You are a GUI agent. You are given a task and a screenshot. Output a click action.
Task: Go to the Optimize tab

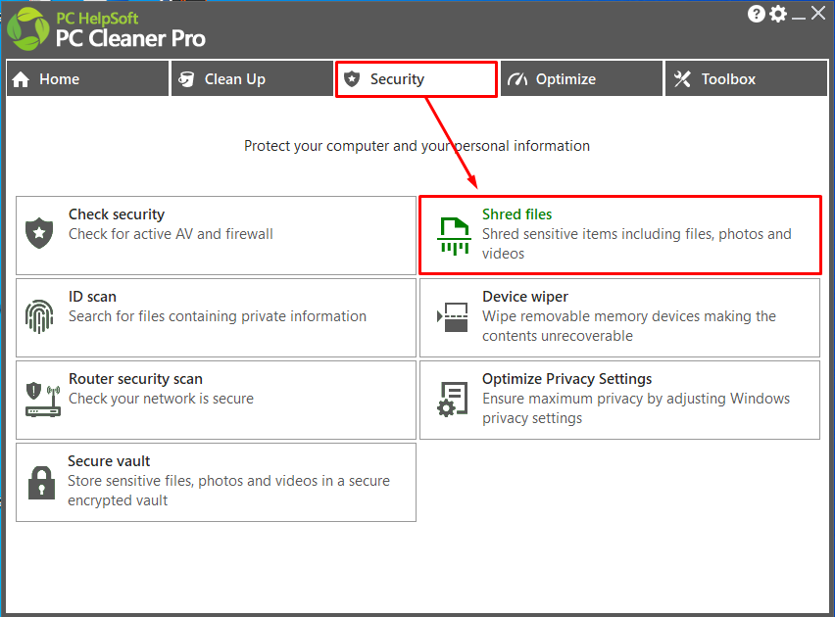pyautogui.click(x=581, y=78)
